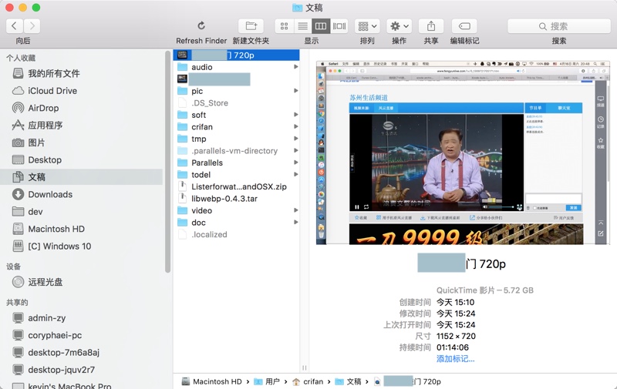This screenshot has width=617, height=389.
Task: Select 文稿 in the sidebar
Action: tap(81, 177)
